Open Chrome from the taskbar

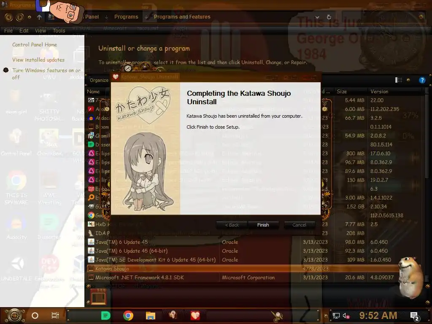(x=128, y=316)
